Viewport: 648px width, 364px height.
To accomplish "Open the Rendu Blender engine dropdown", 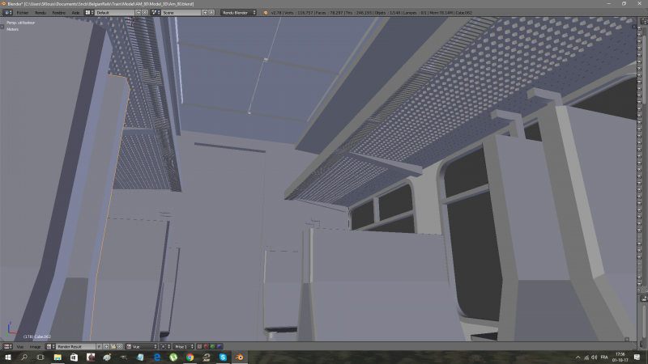I will pos(238,12).
